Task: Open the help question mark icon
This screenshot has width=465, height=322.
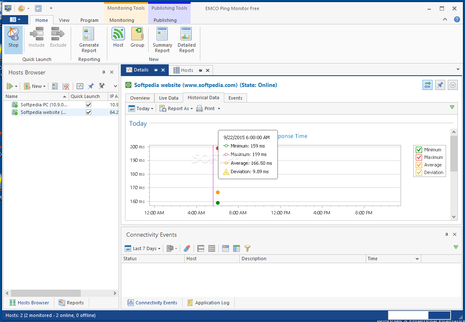Action: pyautogui.click(x=457, y=20)
